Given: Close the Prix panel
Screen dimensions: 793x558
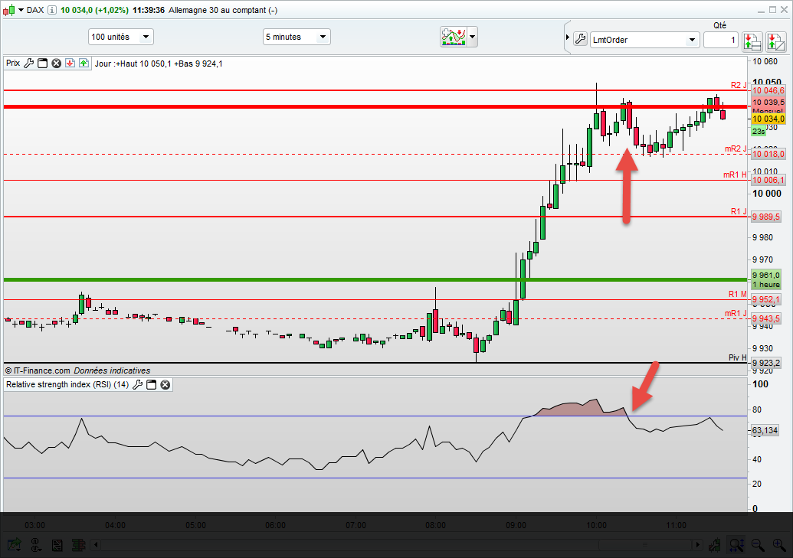Looking at the screenshot, I should 57,64.
